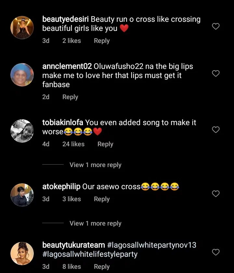Open beautyedesiri's profile picture
This screenshot has height=273, width=234.
tap(22, 27)
